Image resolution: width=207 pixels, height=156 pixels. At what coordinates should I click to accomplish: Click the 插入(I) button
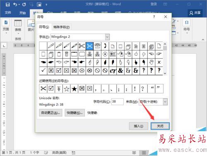coord(139,126)
